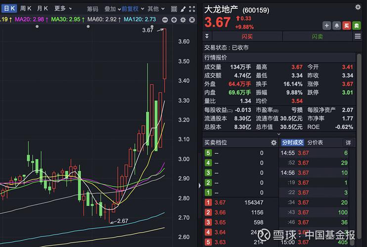
Task: Click the 换手 16.14% turnover value
Action: tap(293, 84)
